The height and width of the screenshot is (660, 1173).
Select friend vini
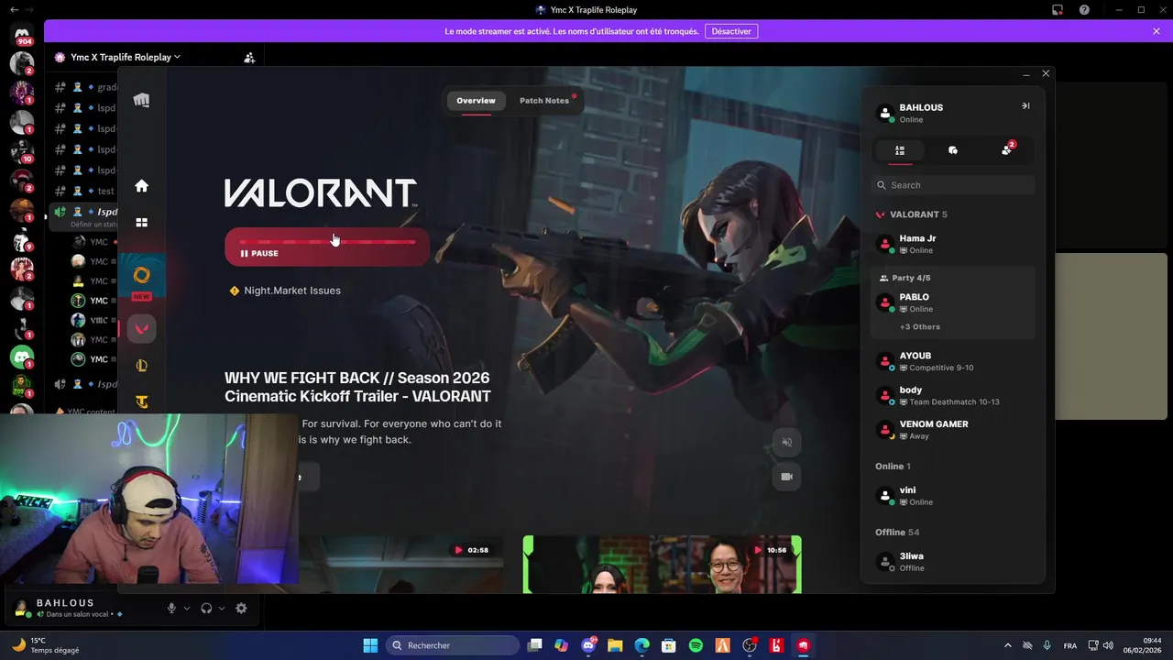tap(953, 496)
